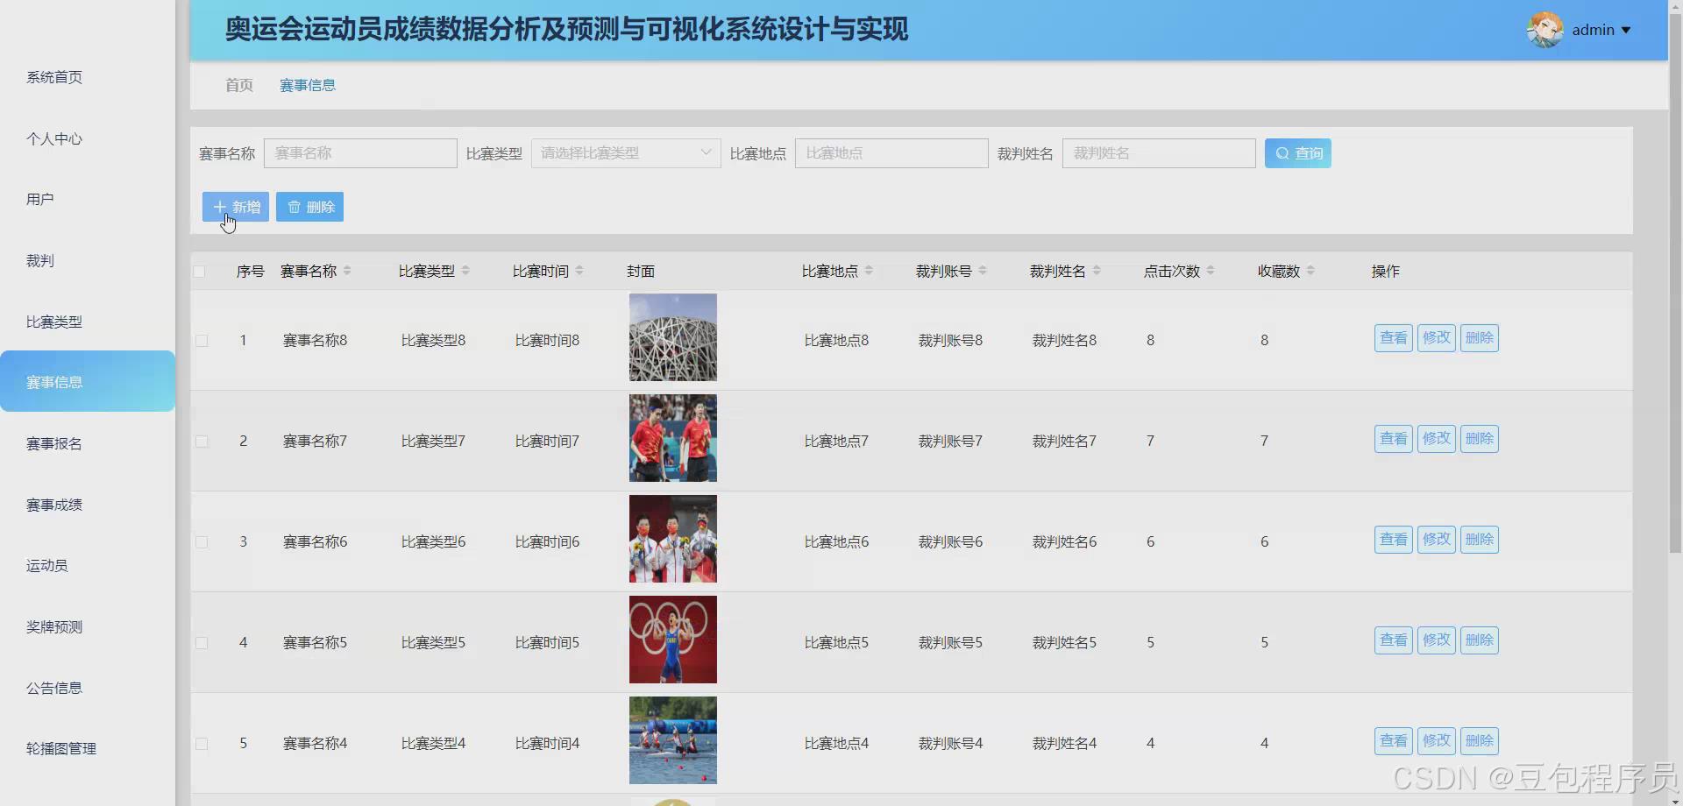
Task: Click the admin avatar image
Action: click(1545, 29)
